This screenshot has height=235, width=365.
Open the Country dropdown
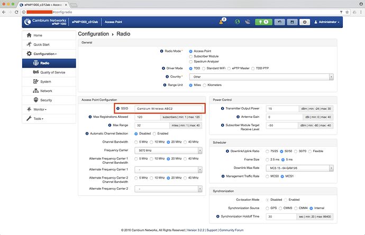point(261,77)
